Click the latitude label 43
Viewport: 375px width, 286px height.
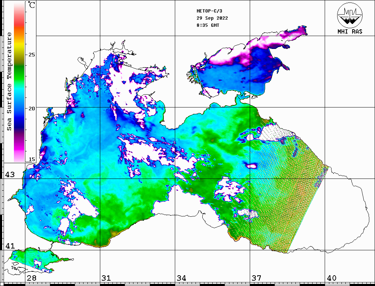pyautogui.click(x=10, y=175)
